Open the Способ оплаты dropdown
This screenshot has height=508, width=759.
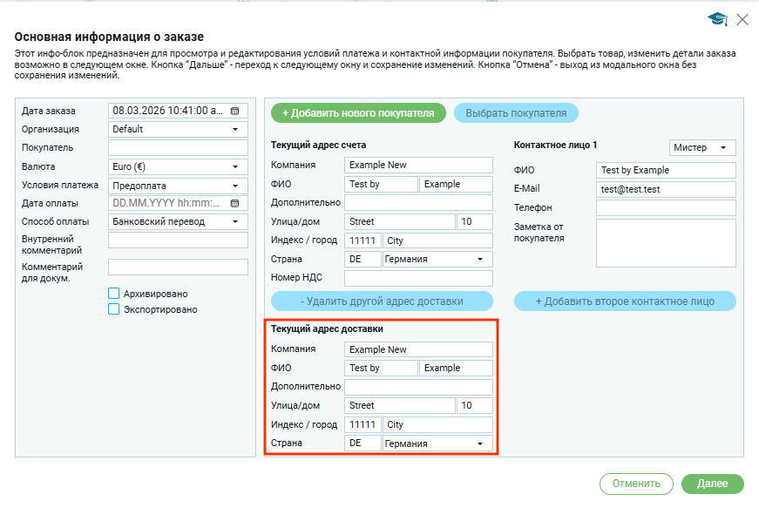click(234, 221)
